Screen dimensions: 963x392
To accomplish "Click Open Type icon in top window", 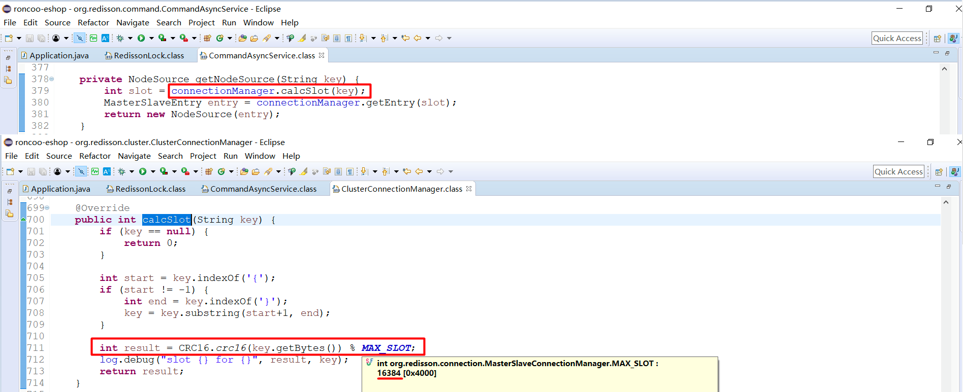I will pyautogui.click(x=242, y=38).
